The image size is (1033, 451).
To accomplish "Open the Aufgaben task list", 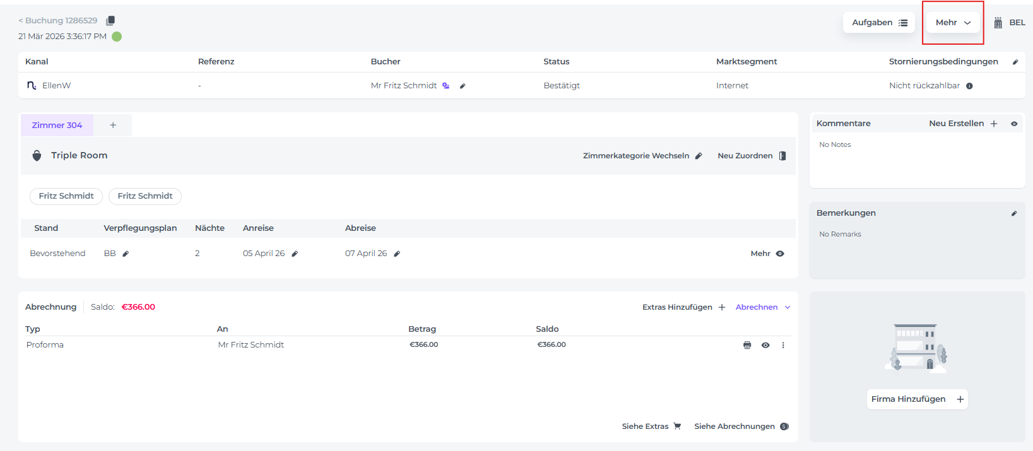I will 879,23.
